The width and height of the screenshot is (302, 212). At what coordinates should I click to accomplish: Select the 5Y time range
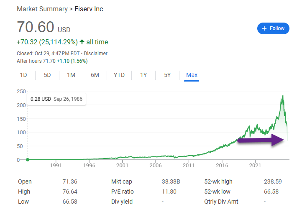tap(167, 75)
